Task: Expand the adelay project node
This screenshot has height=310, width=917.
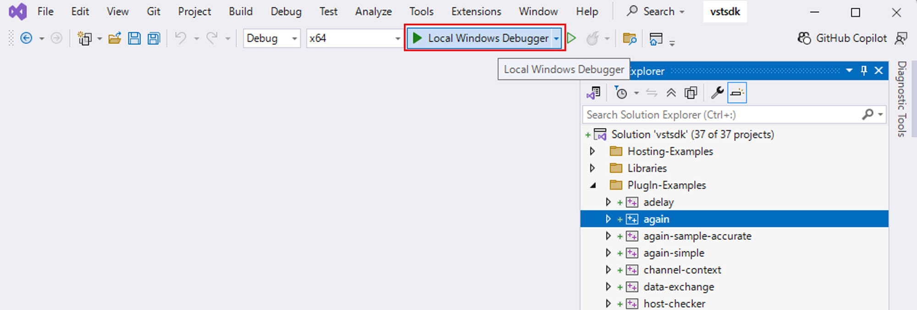Action: coord(608,202)
